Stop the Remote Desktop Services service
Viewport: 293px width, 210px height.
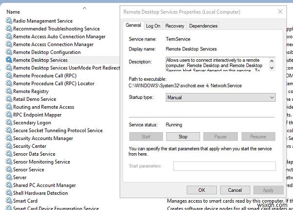183,137
